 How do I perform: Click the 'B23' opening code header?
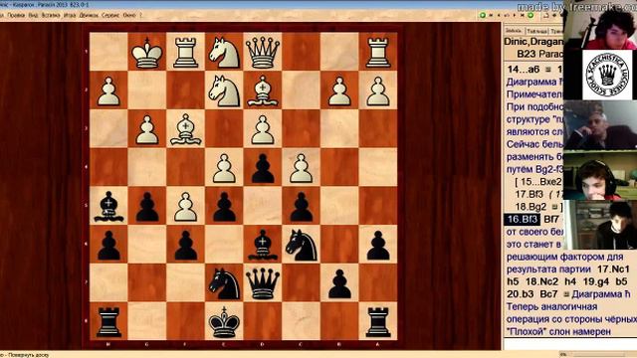tap(527, 54)
